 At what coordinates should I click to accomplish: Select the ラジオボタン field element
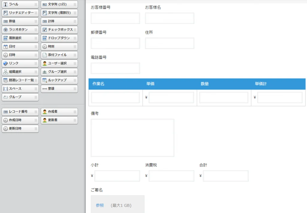(20, 30)
